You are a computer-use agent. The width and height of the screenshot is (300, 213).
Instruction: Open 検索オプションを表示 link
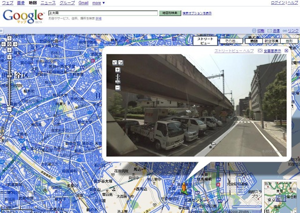(197, 13)
